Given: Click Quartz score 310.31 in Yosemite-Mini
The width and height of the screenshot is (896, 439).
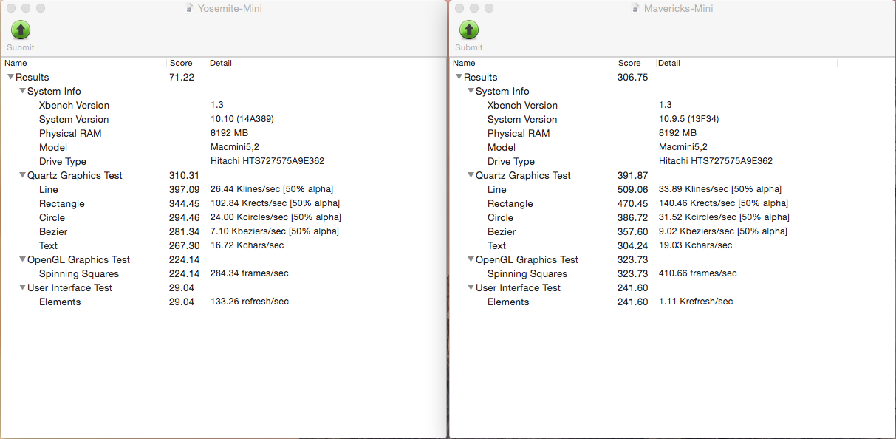Looking at the screenshot, I should [x=185, y=175].
